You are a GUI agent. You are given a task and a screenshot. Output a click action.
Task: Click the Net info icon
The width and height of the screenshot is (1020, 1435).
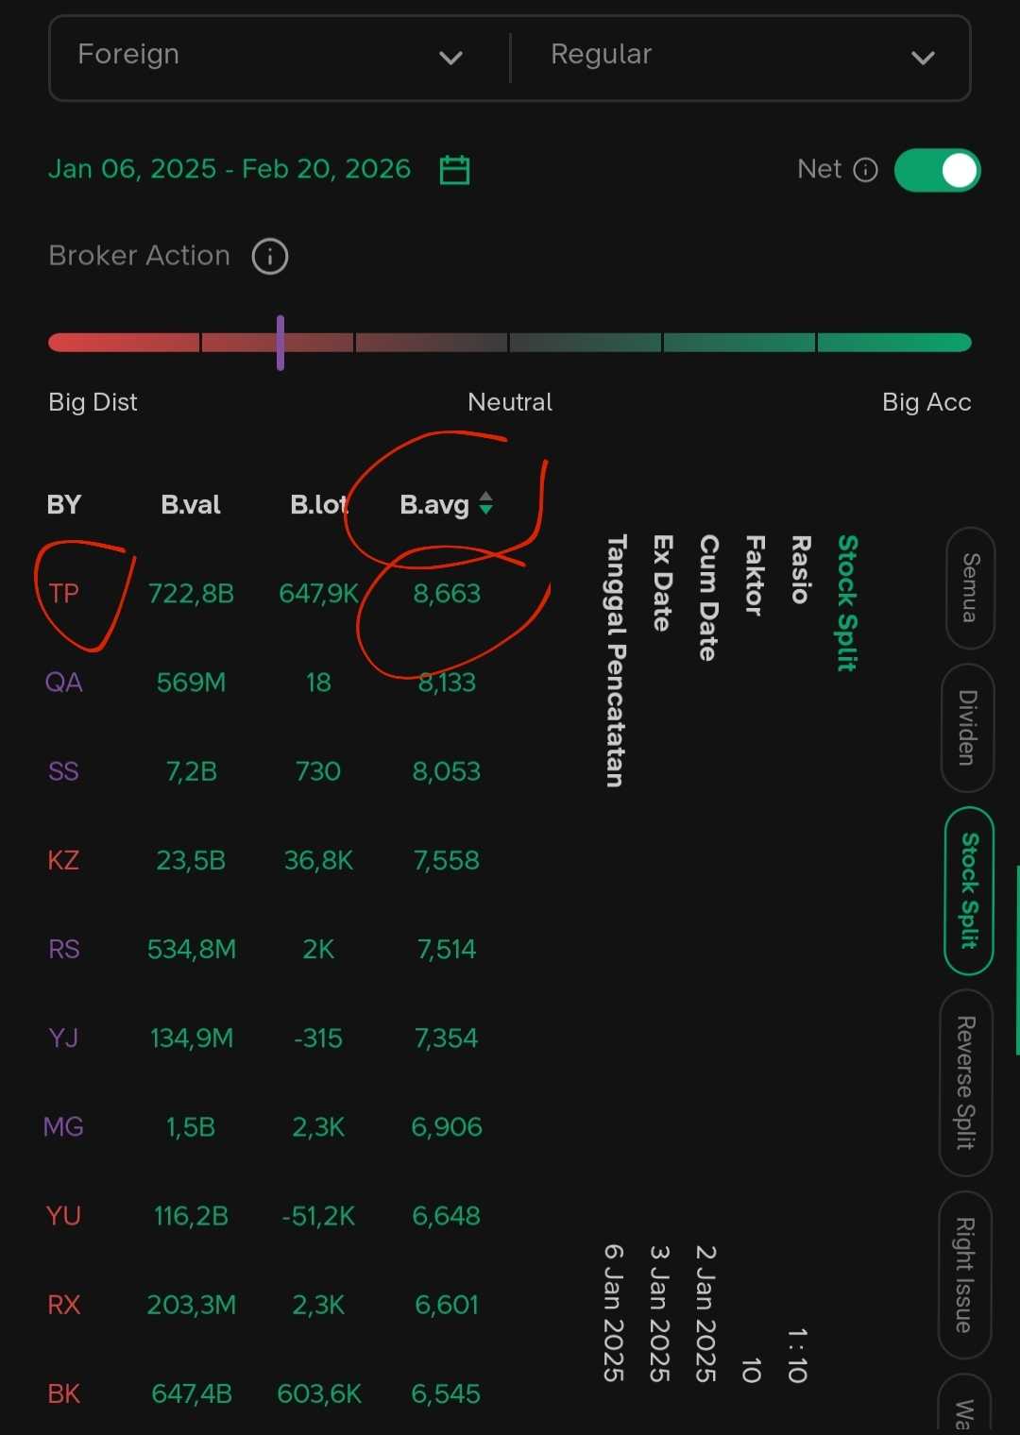(x=865, y=170)
